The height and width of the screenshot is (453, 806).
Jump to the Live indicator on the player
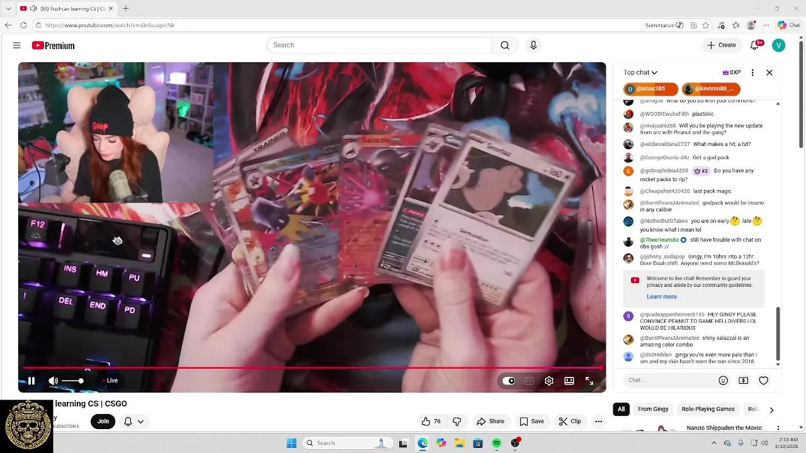point(109,381)
